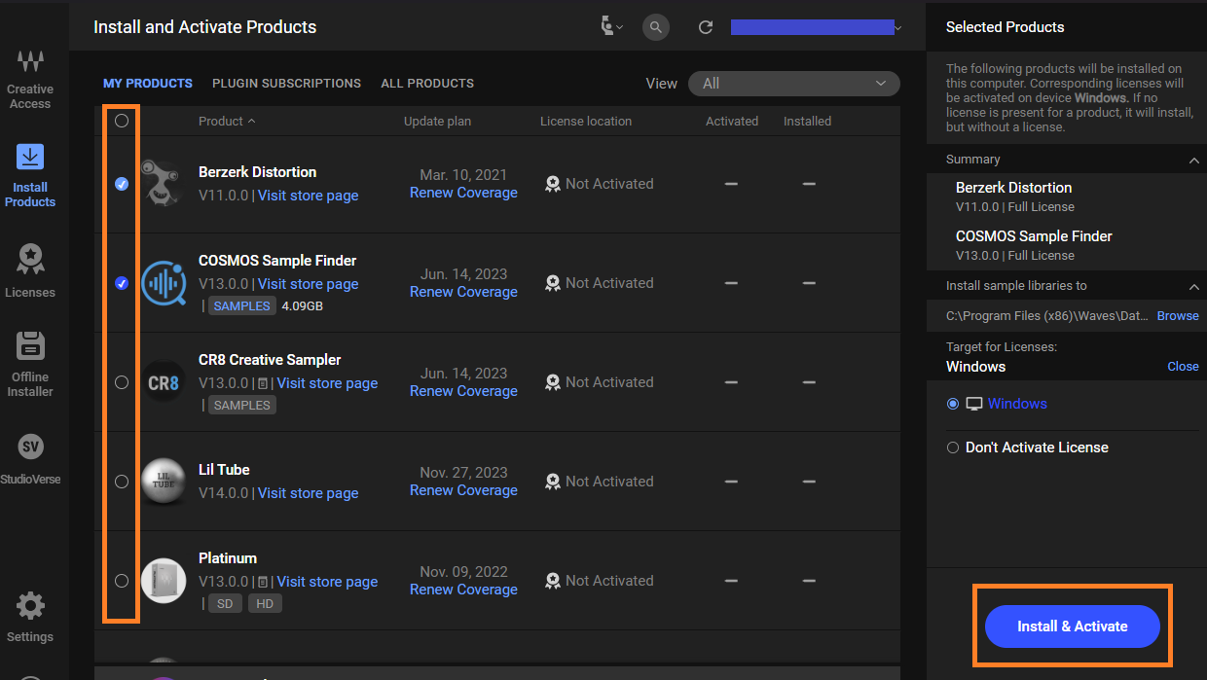Open the View filter dropdown
The image size is (1207, 680).
(x=793, y=84)
